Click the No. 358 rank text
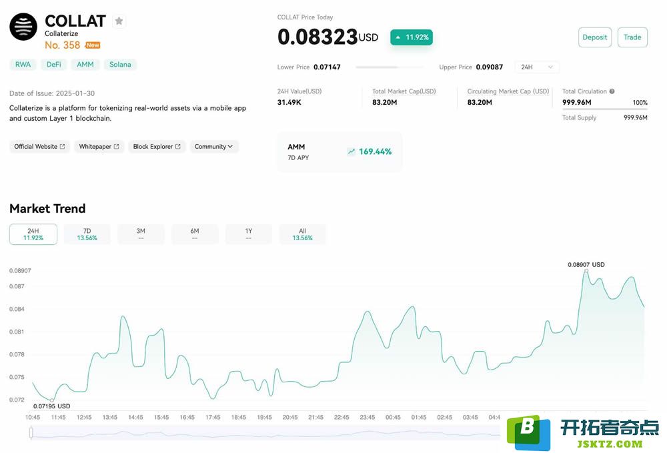 63,45
